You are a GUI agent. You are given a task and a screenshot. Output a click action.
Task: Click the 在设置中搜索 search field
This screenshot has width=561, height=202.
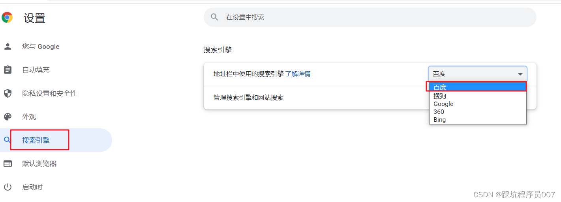370,17
